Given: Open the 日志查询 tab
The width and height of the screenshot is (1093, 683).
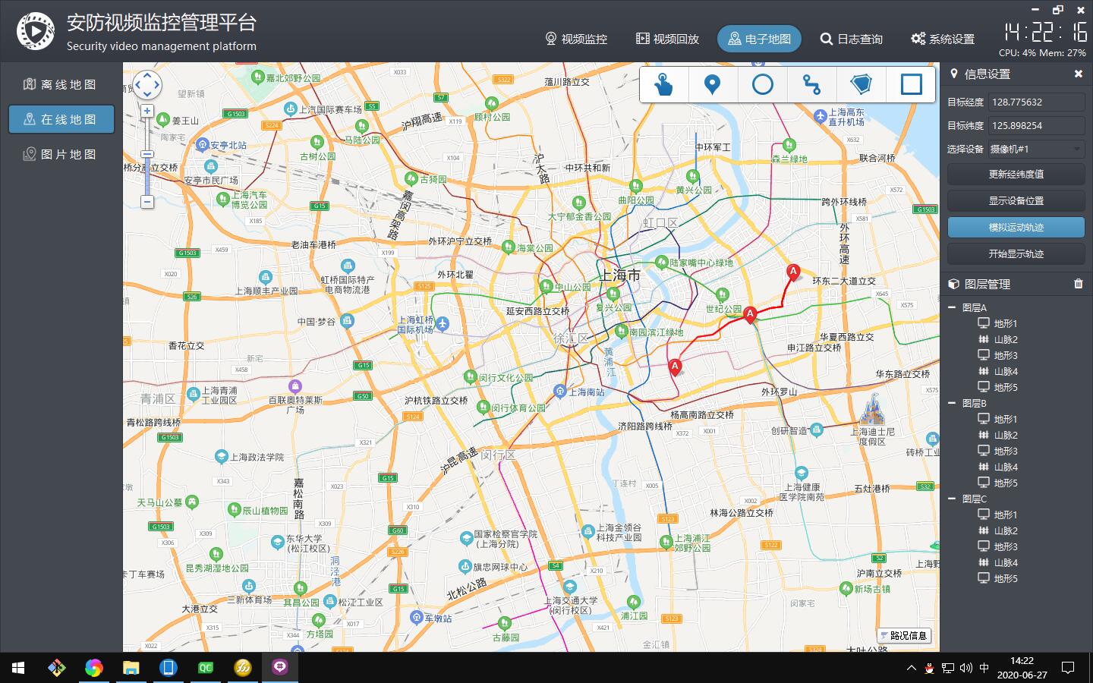Looking at the screenshot, I should 851,39.
